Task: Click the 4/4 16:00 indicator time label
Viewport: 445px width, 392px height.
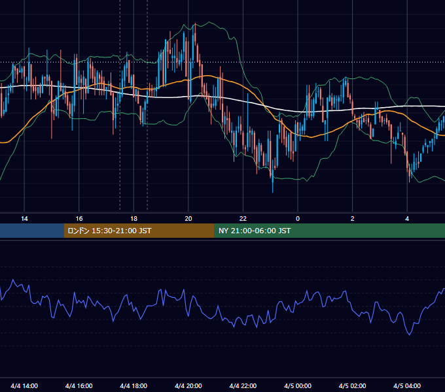Action: [x=79, y=385]
